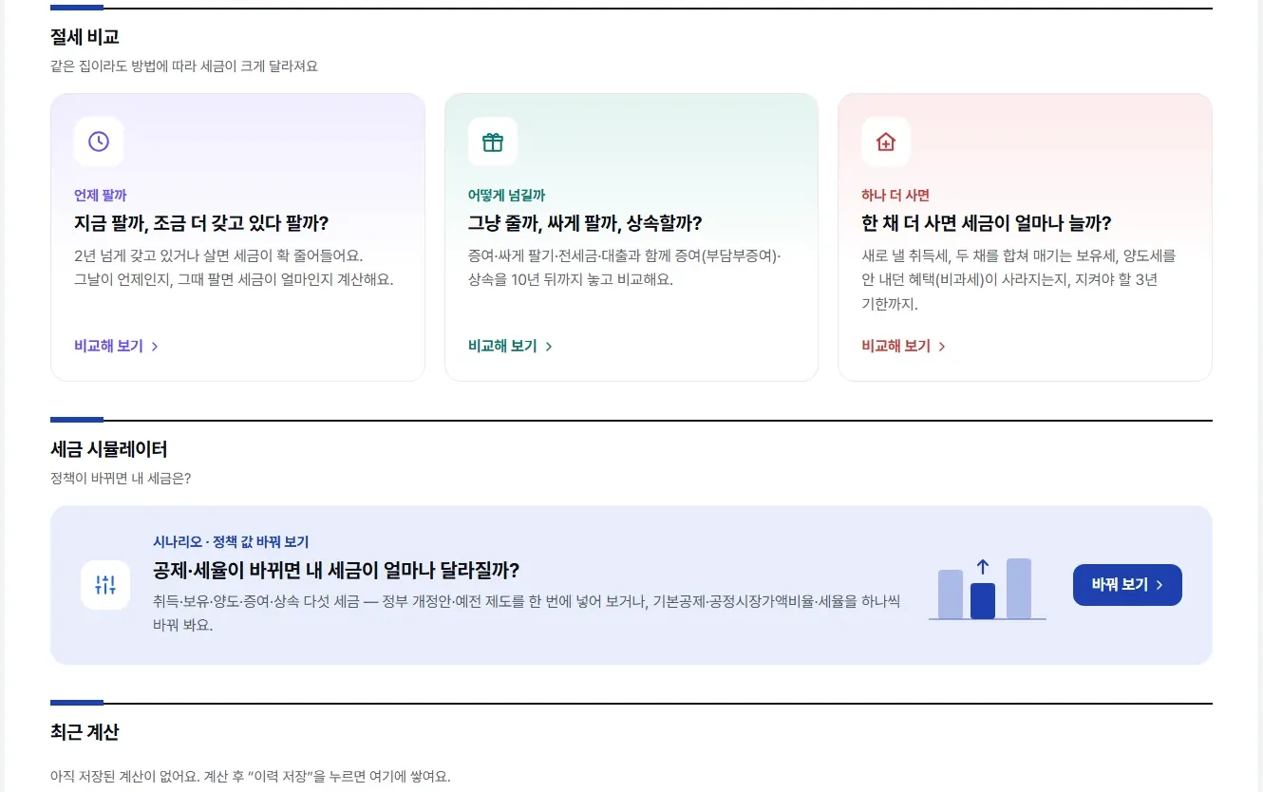Click the heading 공제·세율이 바뀌면 내 세금이 얼마나 달라질까?
Image resolution: width=1263 pixels, height=792 pixels.
pos(336,570)
